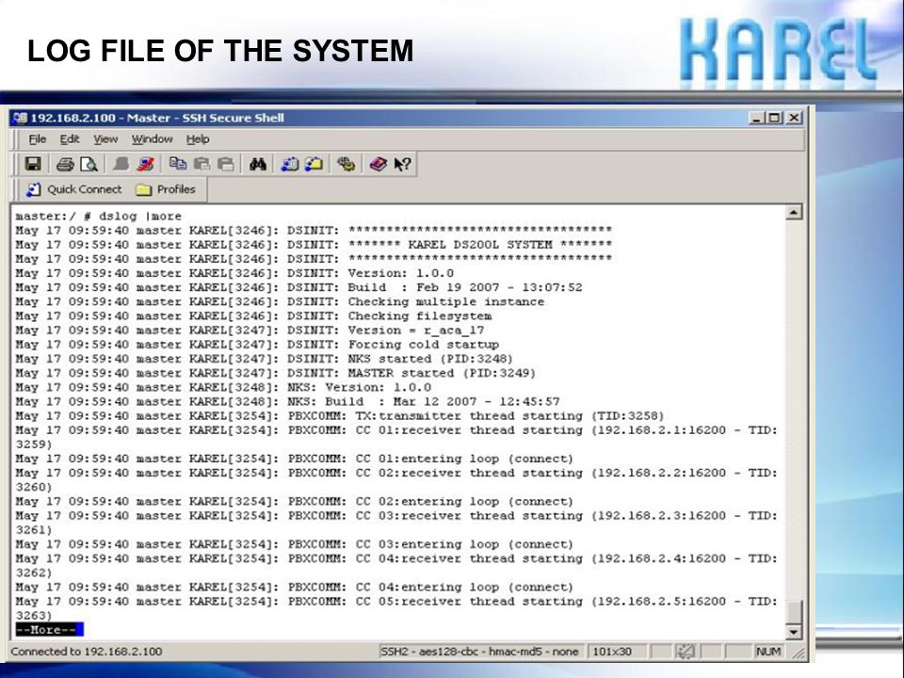Click the 'NKS: Build : Mar 12 2007' line
904x678 pixels.
(x=288, y=401)
